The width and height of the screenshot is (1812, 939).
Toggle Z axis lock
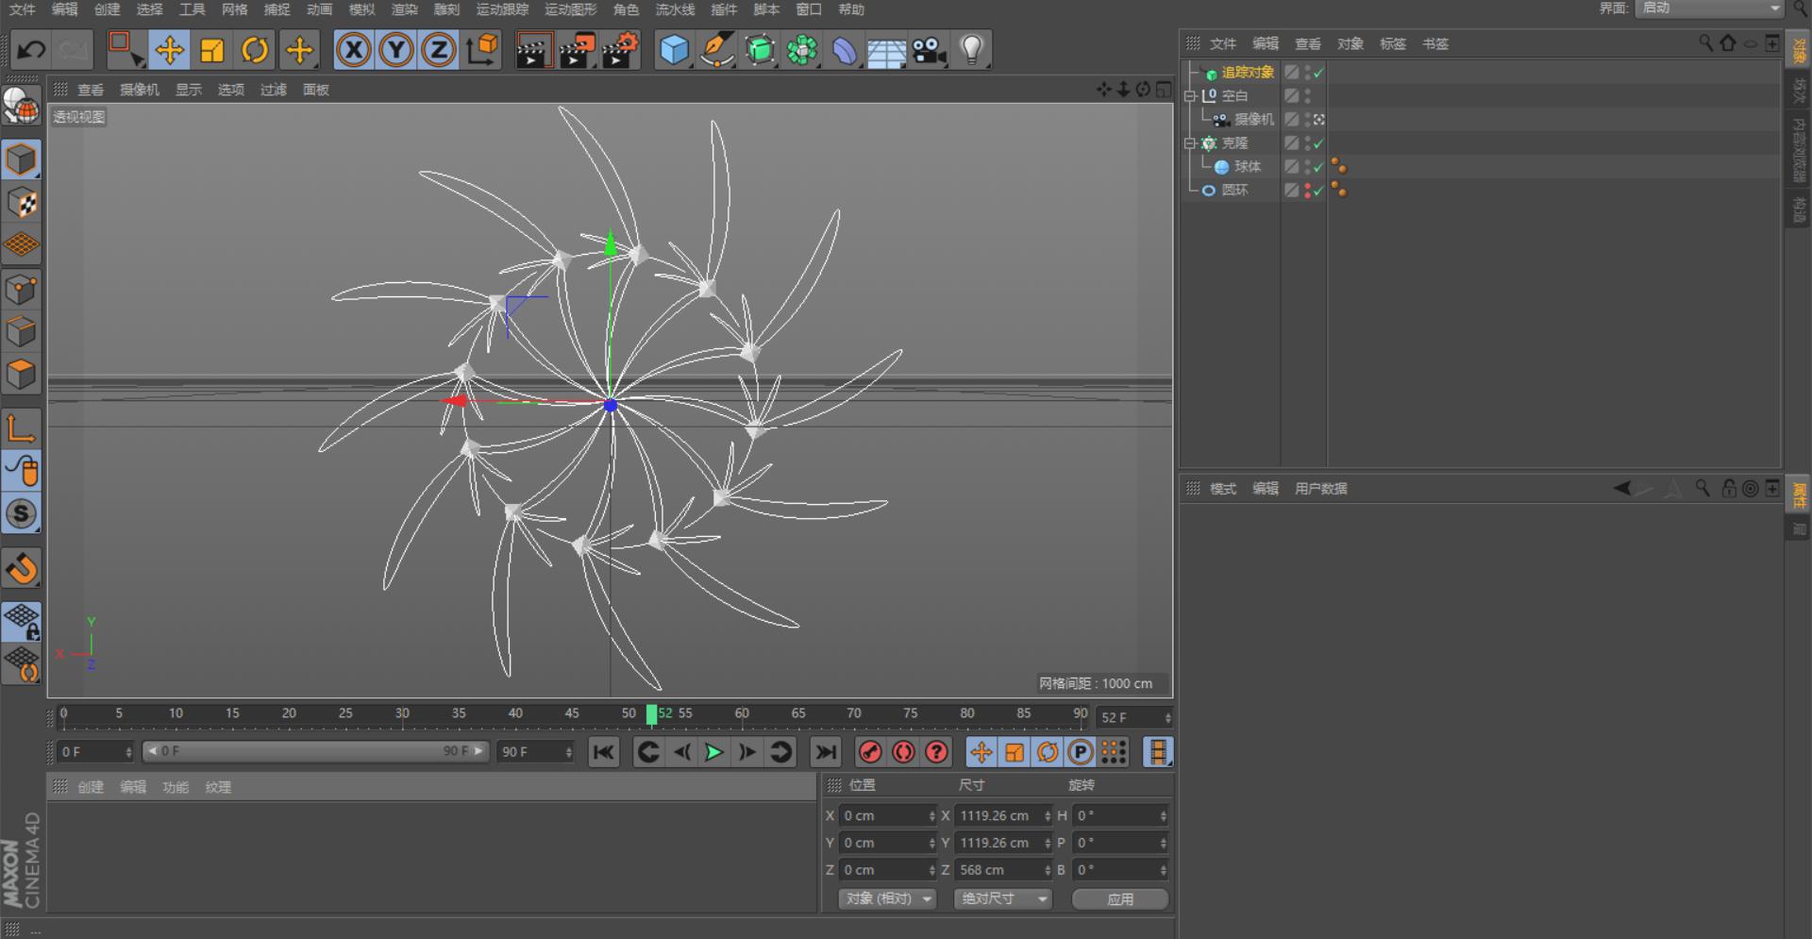click(439, 49)
